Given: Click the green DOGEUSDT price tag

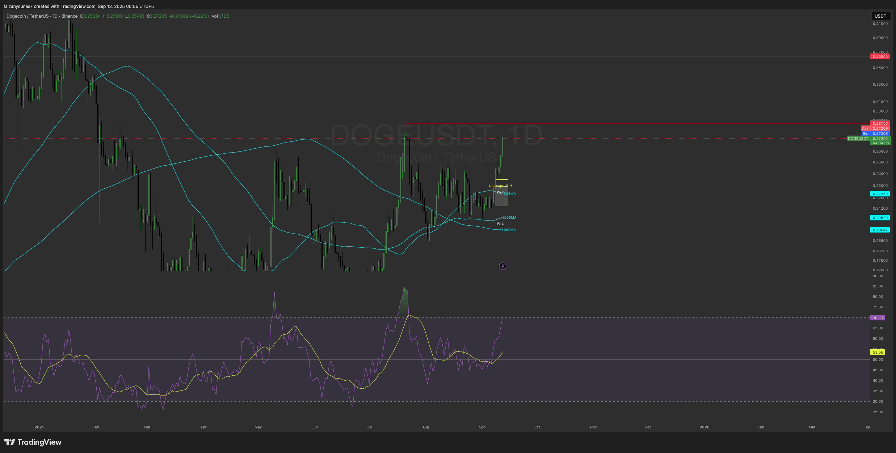Looking at the screenshot, I should coord(858,139).
